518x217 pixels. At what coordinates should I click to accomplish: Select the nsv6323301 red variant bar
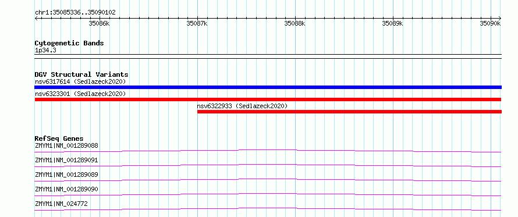(268, 99)
